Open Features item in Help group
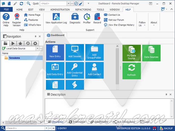175x131 pixels. 31,20
